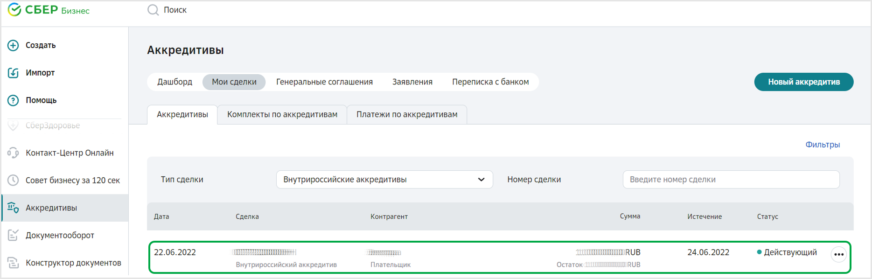Click the Поиск search field

click(175, 10)
